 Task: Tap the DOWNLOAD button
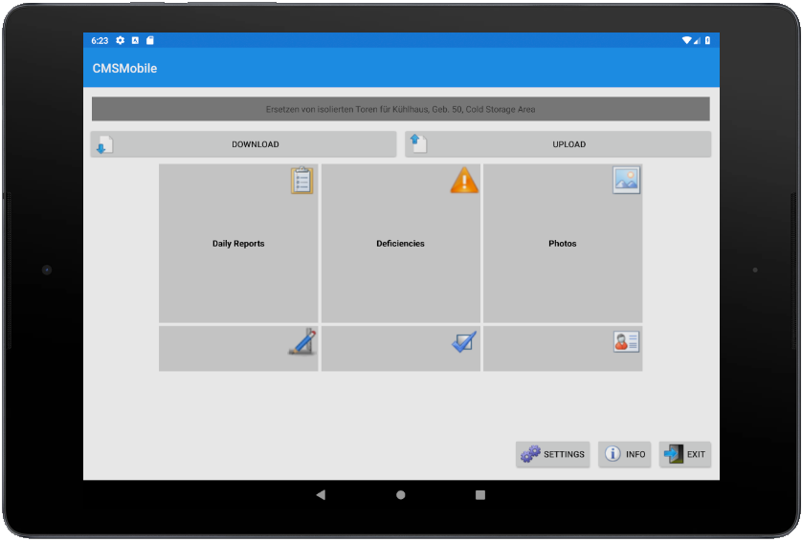point(243,144)
